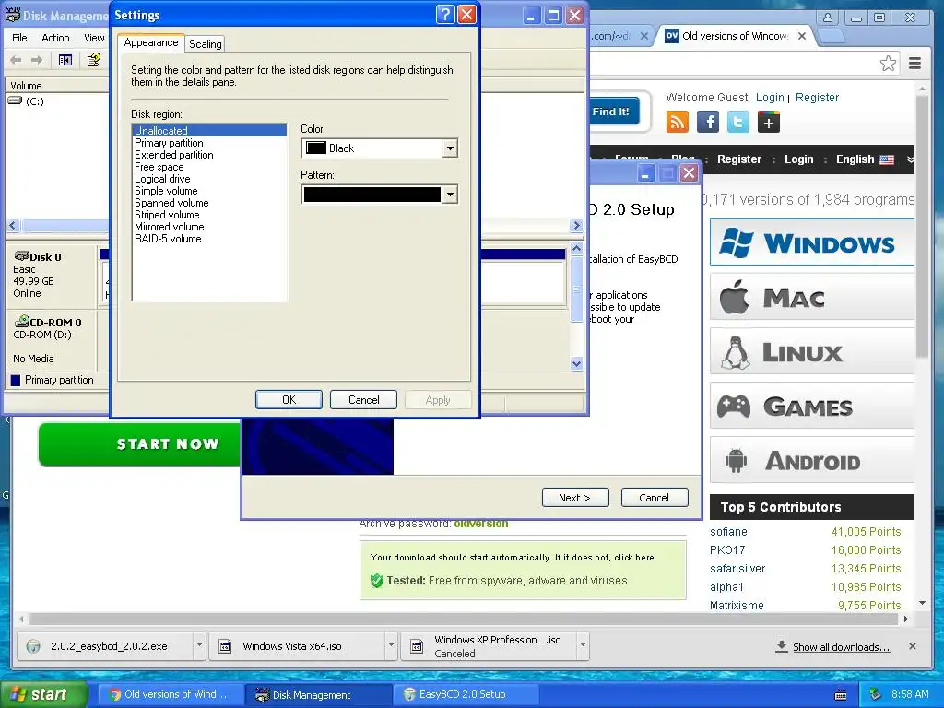Viewport: 944px width, 708px height.
Task: Open the Mac apple category logo
Action: (x=735, y=297)
